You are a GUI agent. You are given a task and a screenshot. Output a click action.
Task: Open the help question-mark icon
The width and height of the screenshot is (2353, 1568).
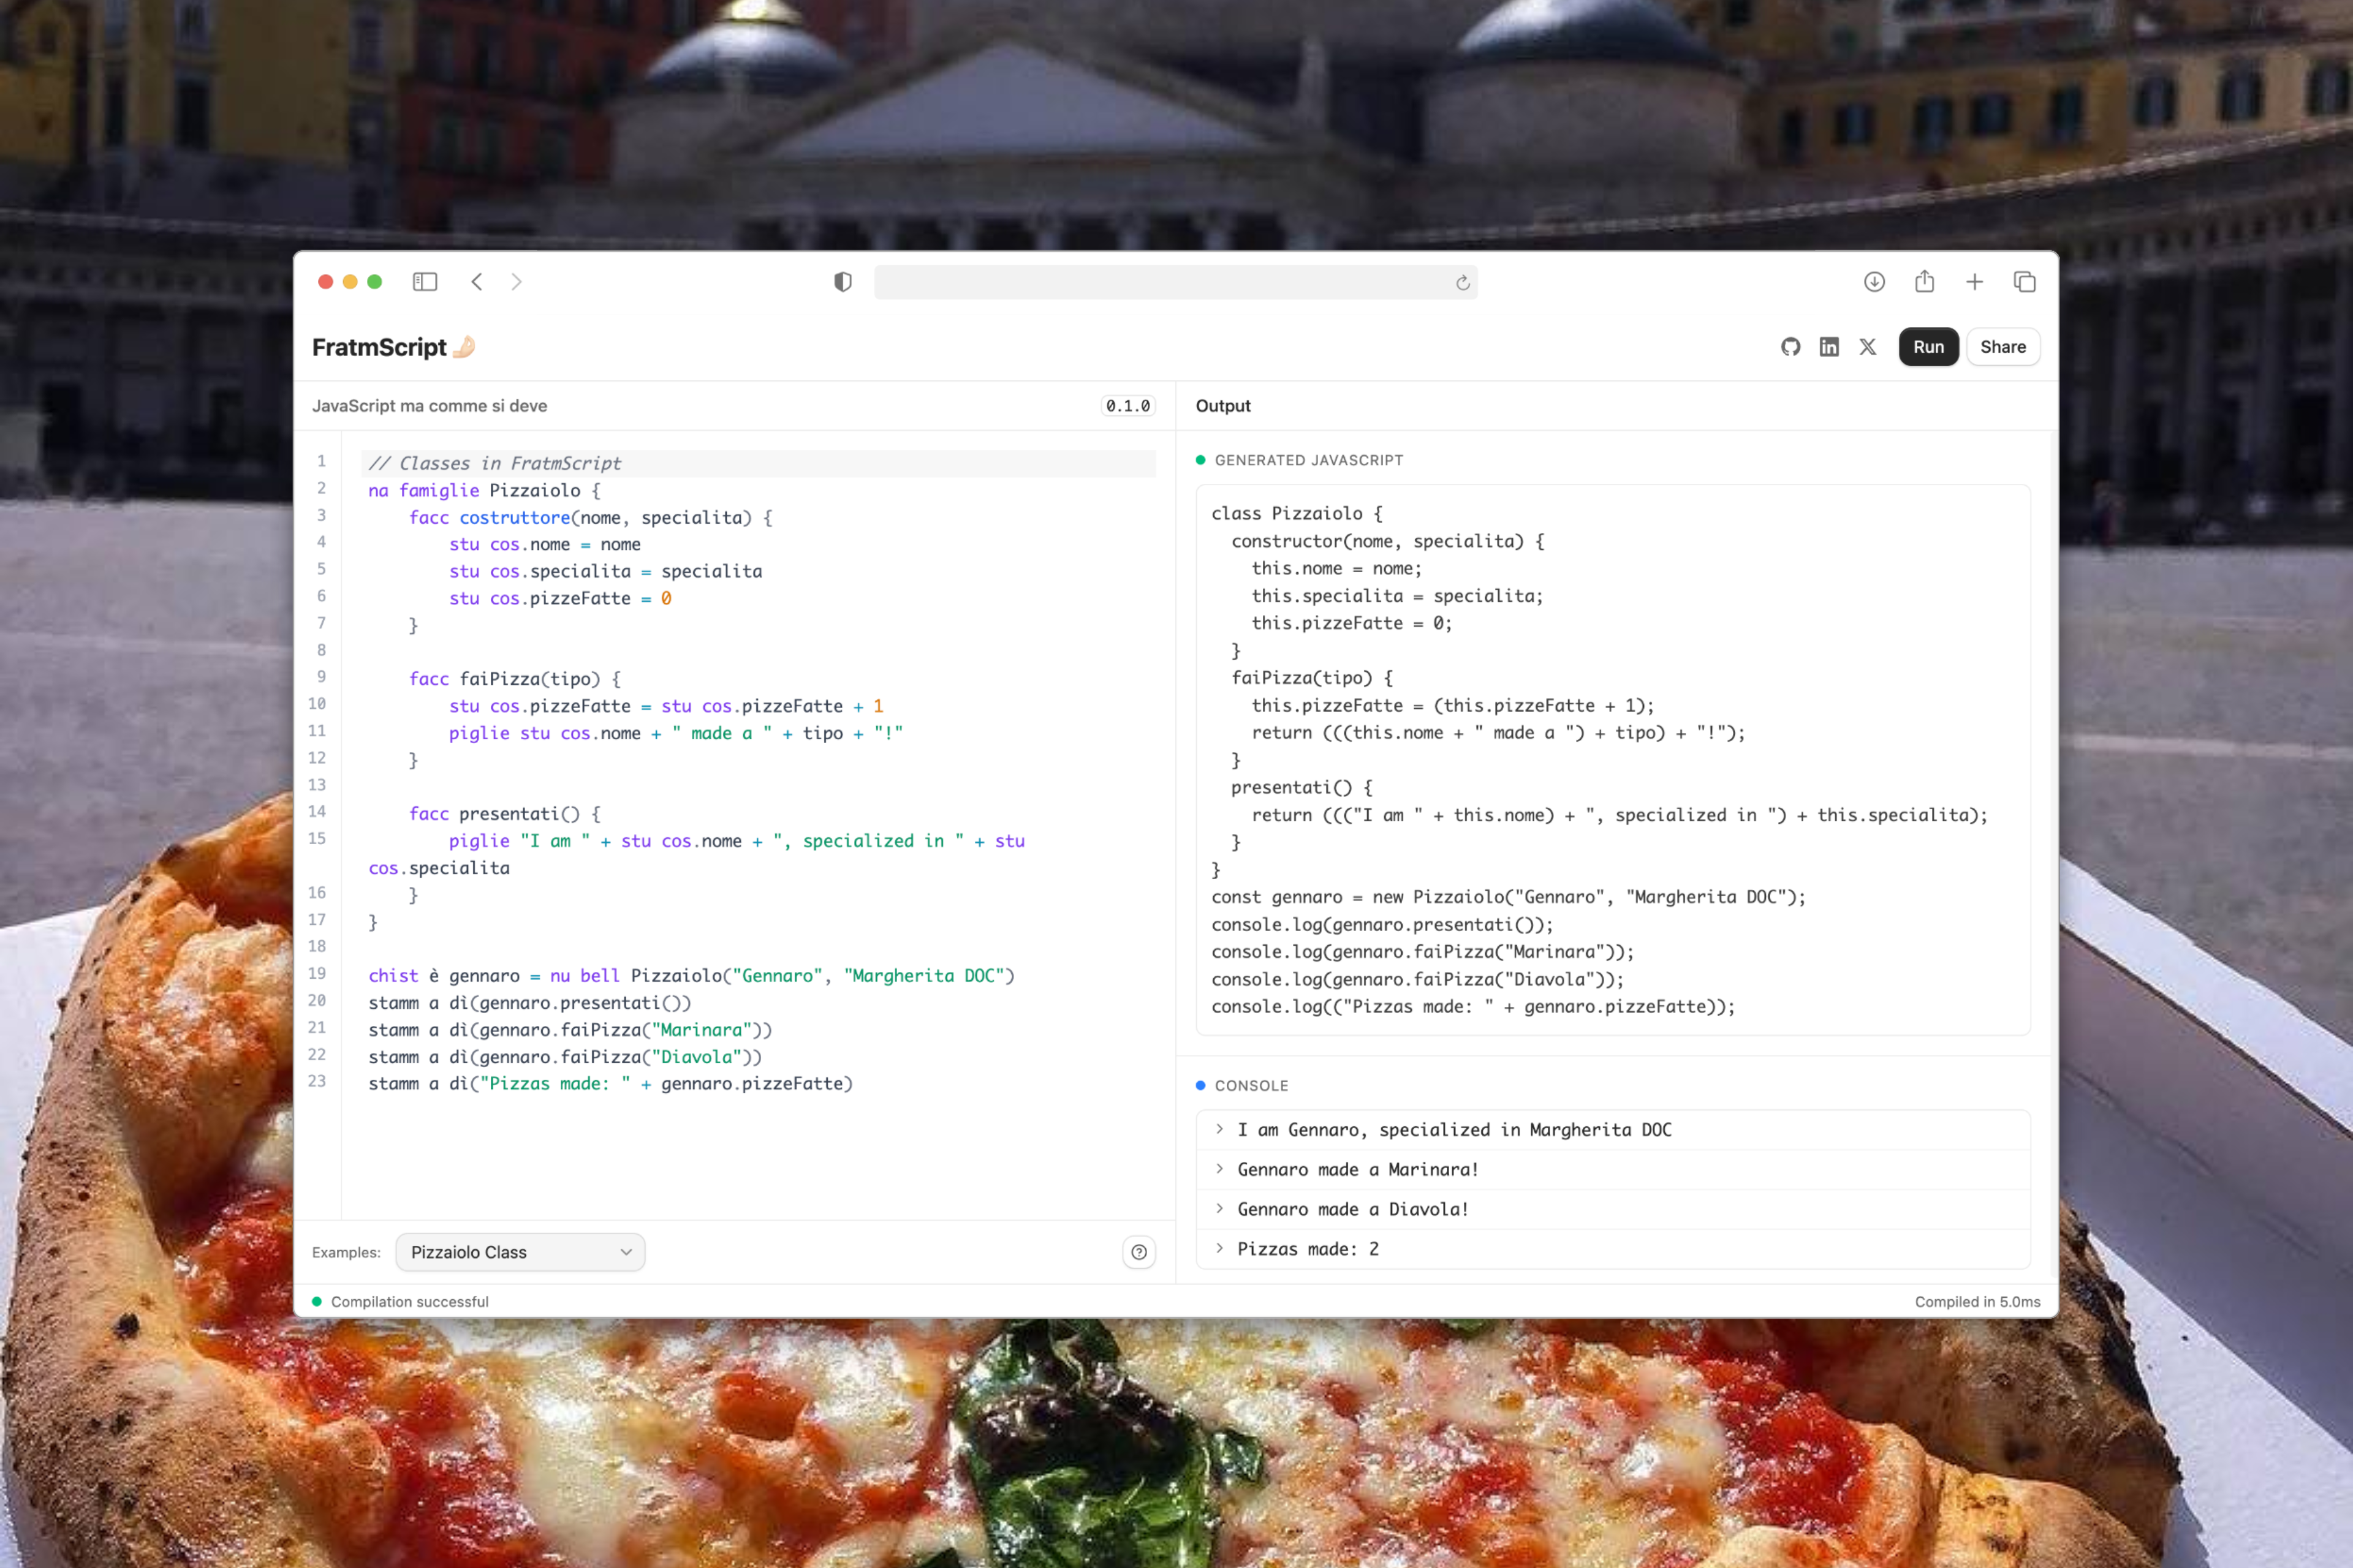1139,1252
